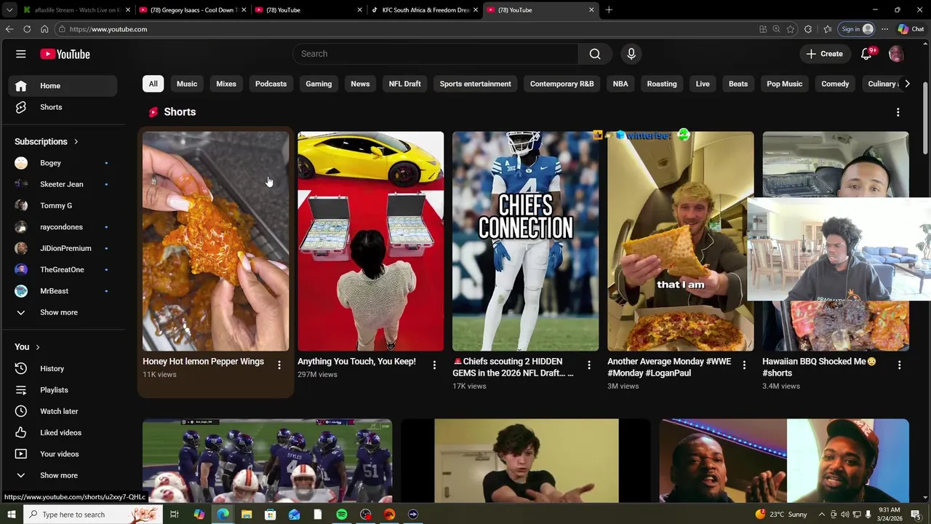
Task: Select the NFL Draft filter chip
Action: point(404,84)
